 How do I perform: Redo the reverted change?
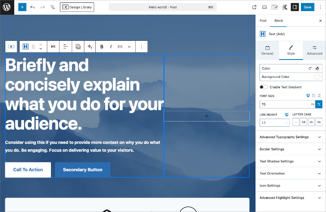coord(42,7)
